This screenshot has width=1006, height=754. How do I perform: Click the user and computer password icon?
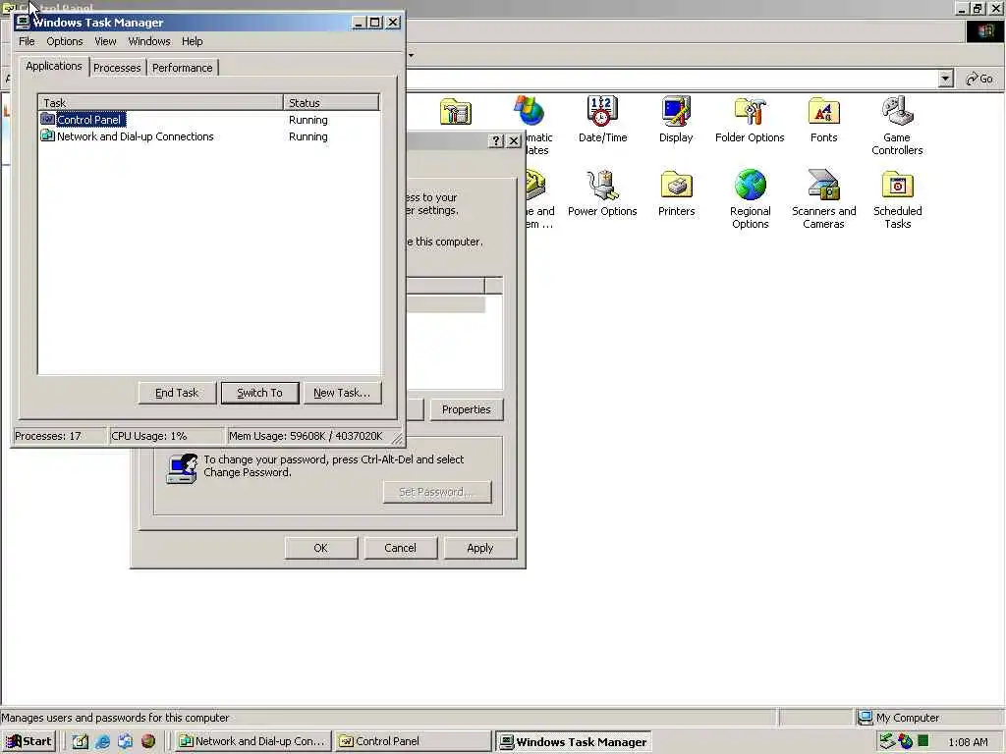[x=182, y=468]
